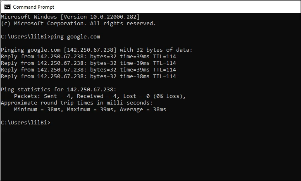Click the 'Average = 38ms' value
The width and height of the screenshot is (301, 181).
(143, 110)
